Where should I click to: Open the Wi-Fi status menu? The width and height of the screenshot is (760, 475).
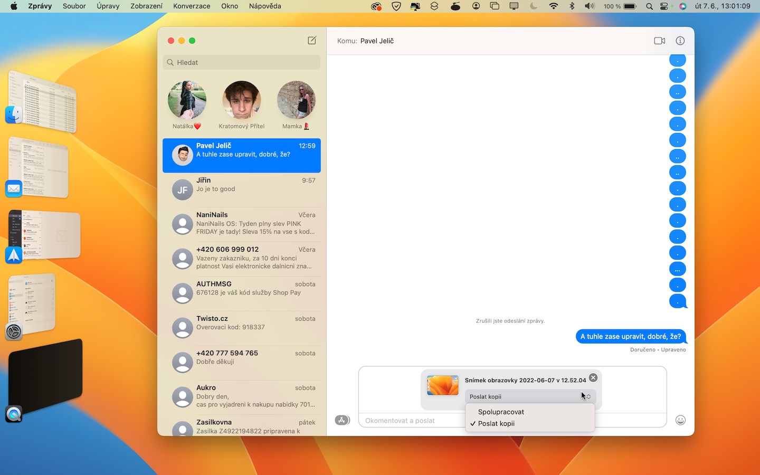553,6
